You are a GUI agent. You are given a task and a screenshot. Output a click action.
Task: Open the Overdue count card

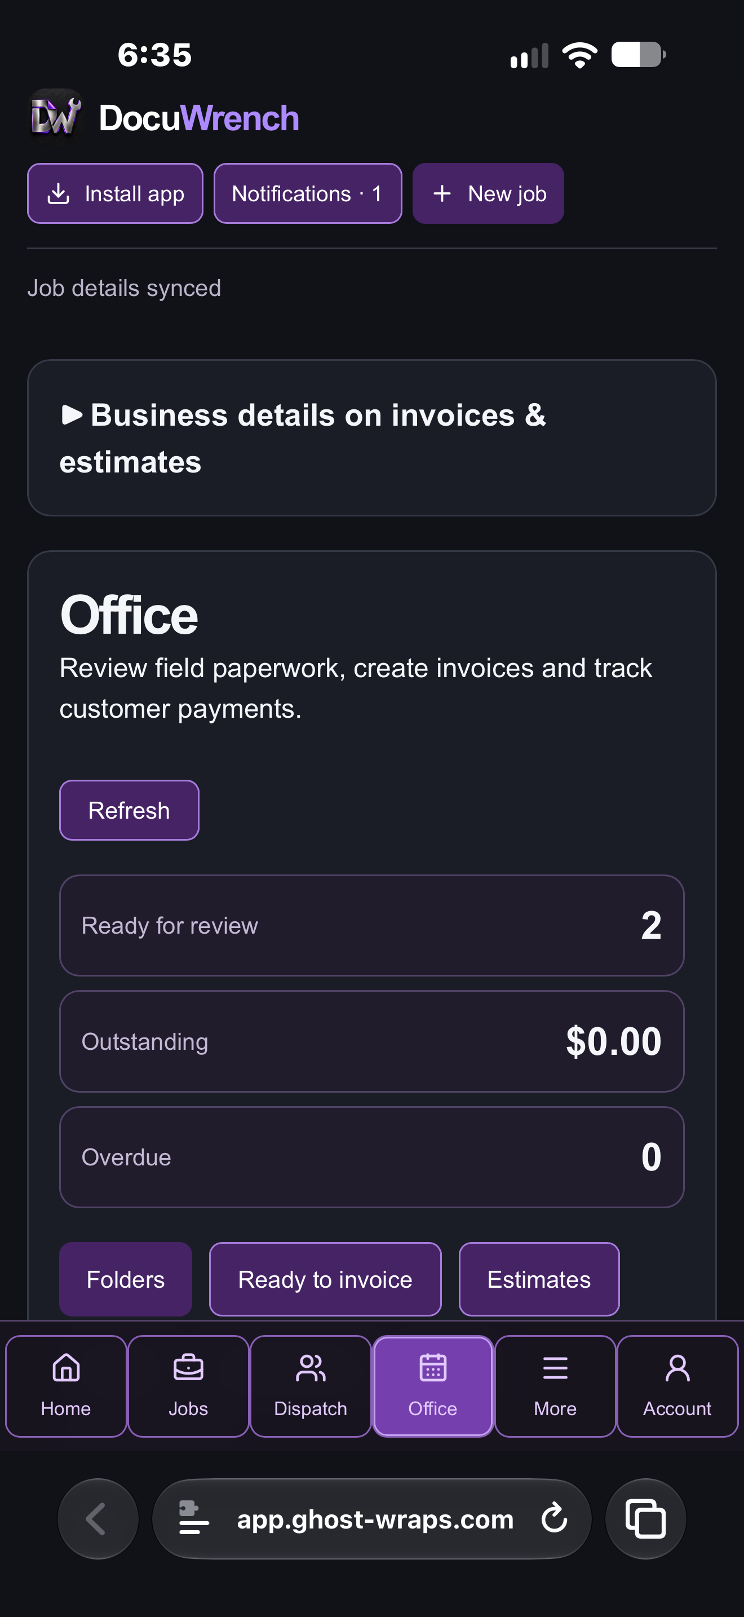coord(372,1157)
